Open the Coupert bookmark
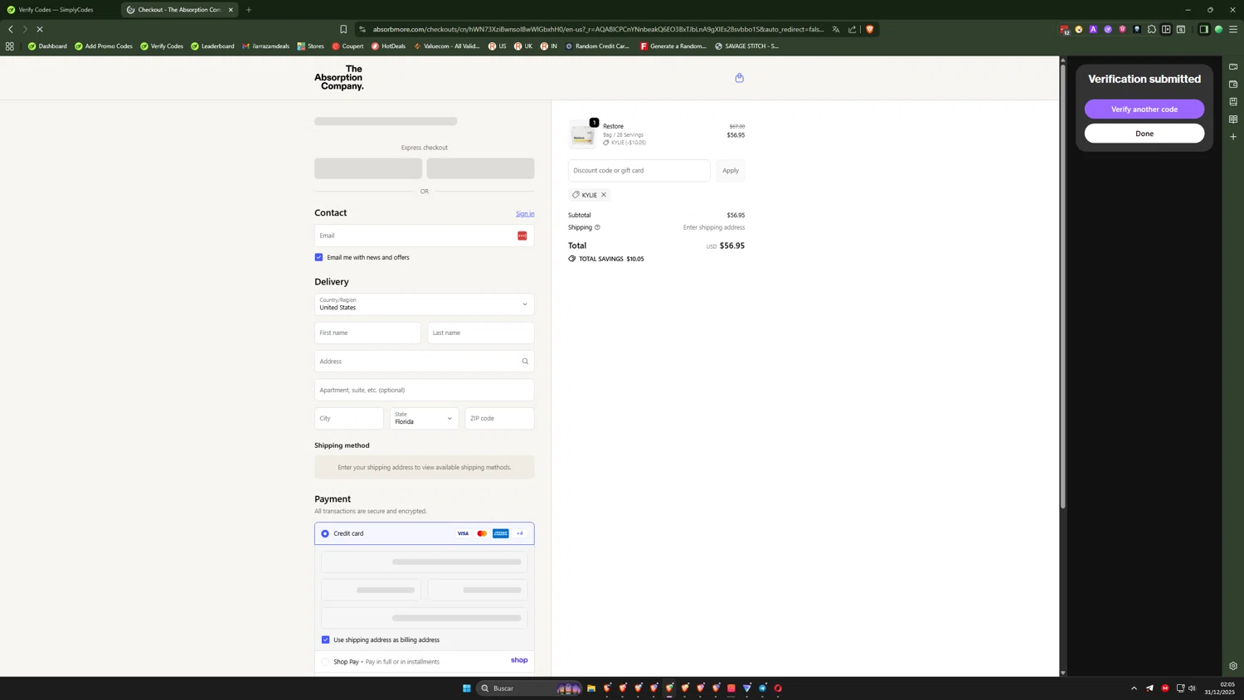 pos(347,46)
